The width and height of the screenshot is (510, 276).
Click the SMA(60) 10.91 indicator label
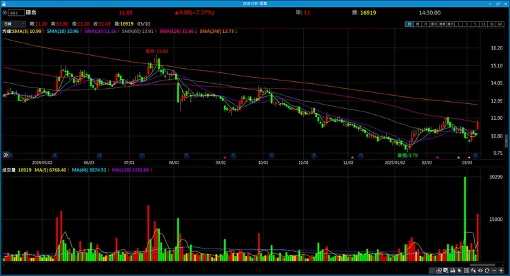[x=139, y=31]
